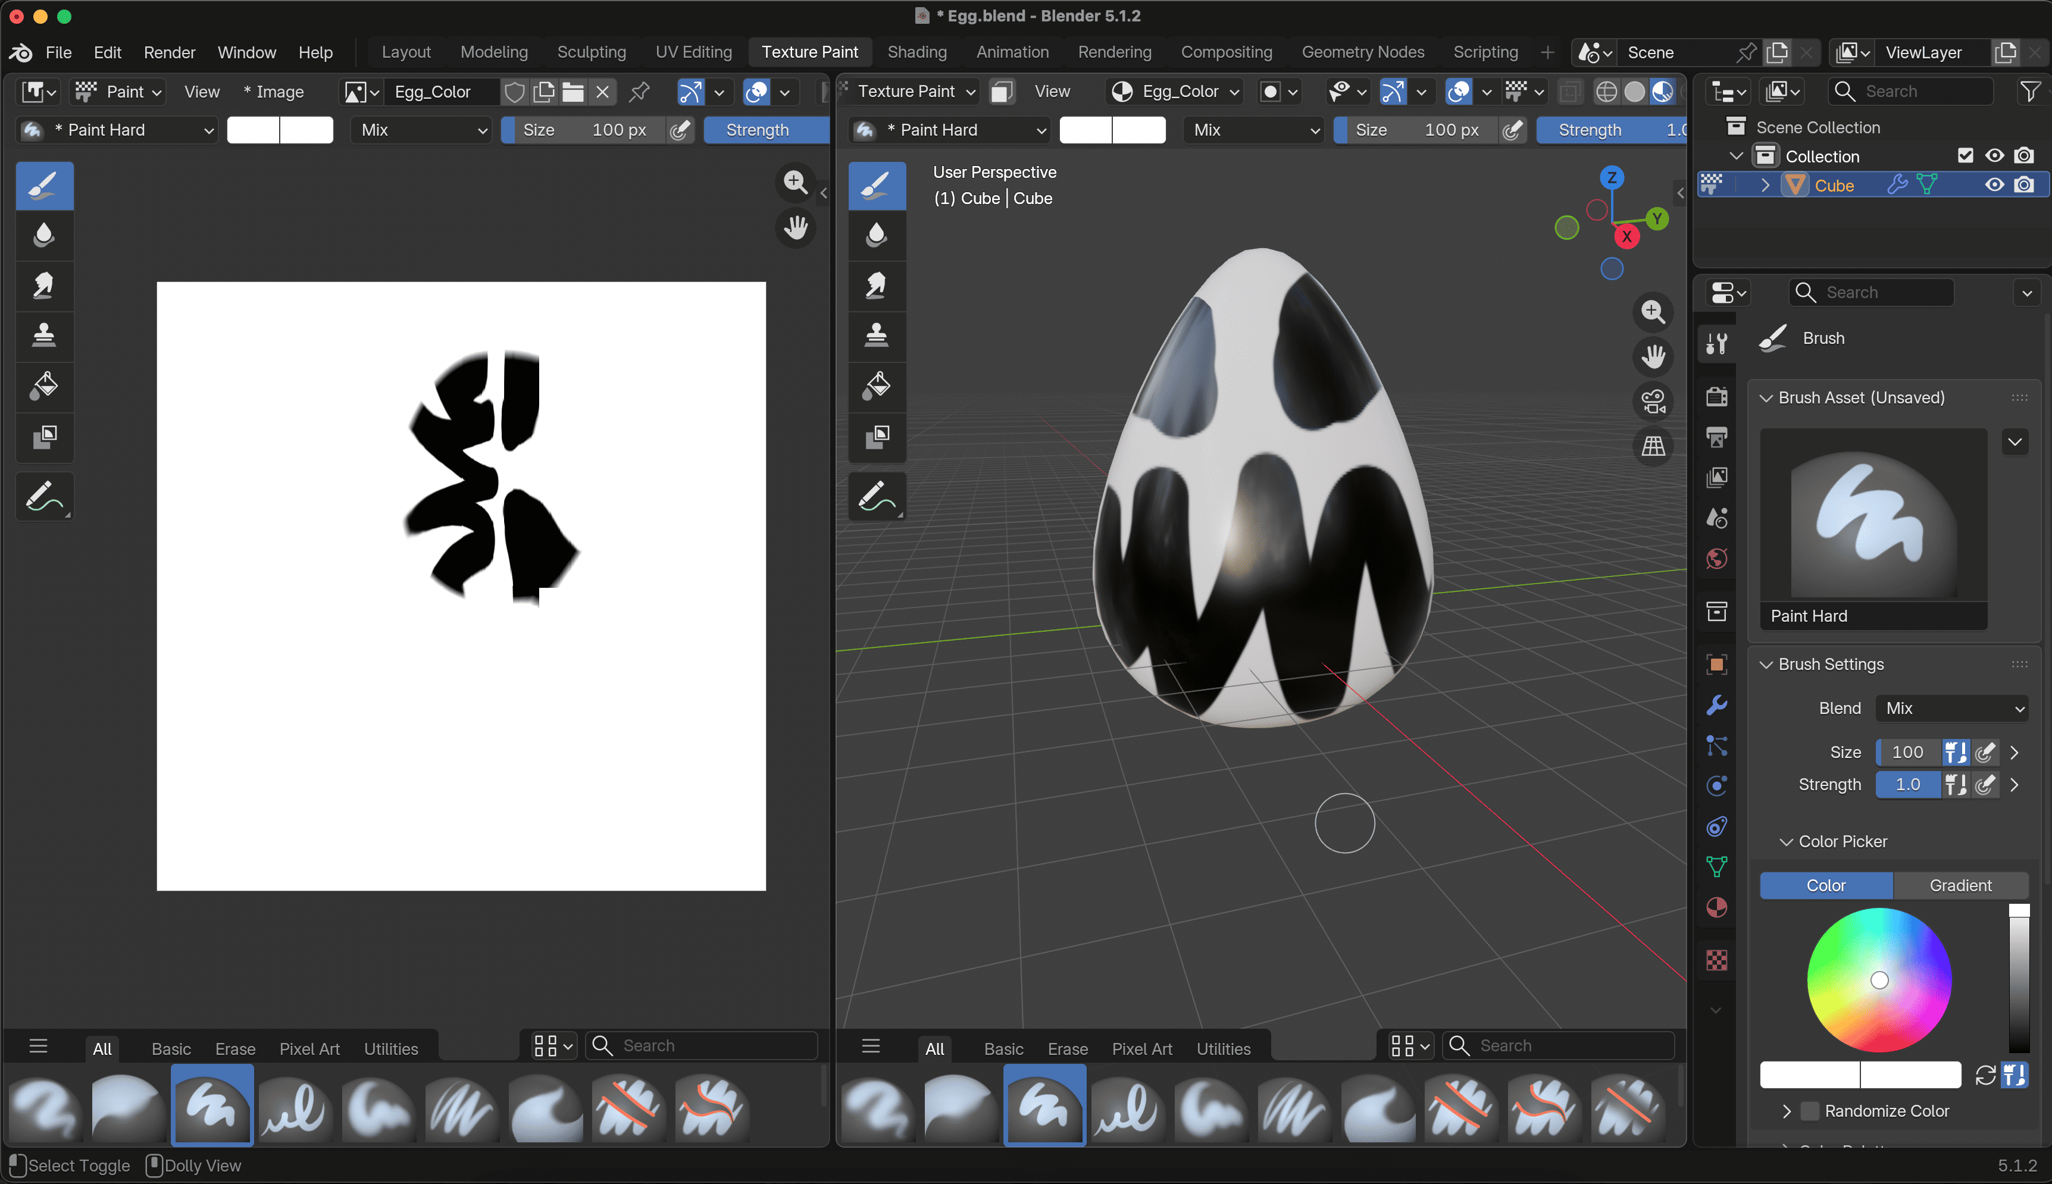This screenshot has width=2052, height=1184.
Task: Select Smear tool in image editor toolbar
Action: (x=44, y=286)
